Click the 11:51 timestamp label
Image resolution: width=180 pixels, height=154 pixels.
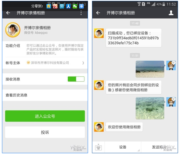coord(135,56)
